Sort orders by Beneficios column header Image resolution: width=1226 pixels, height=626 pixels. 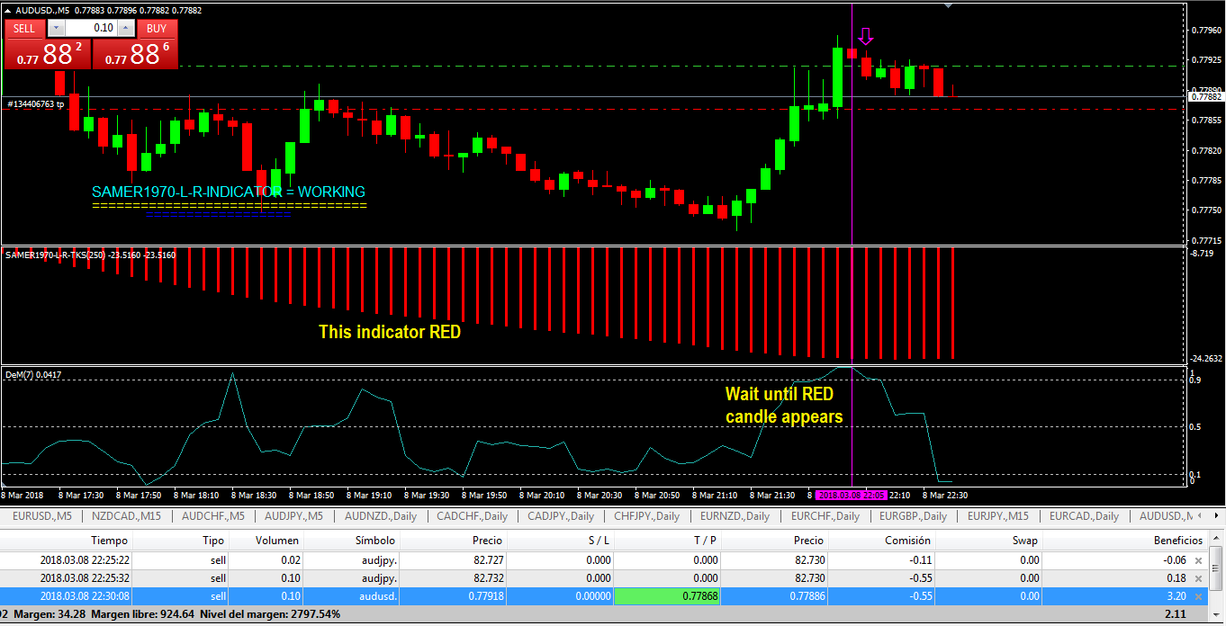1178,541
